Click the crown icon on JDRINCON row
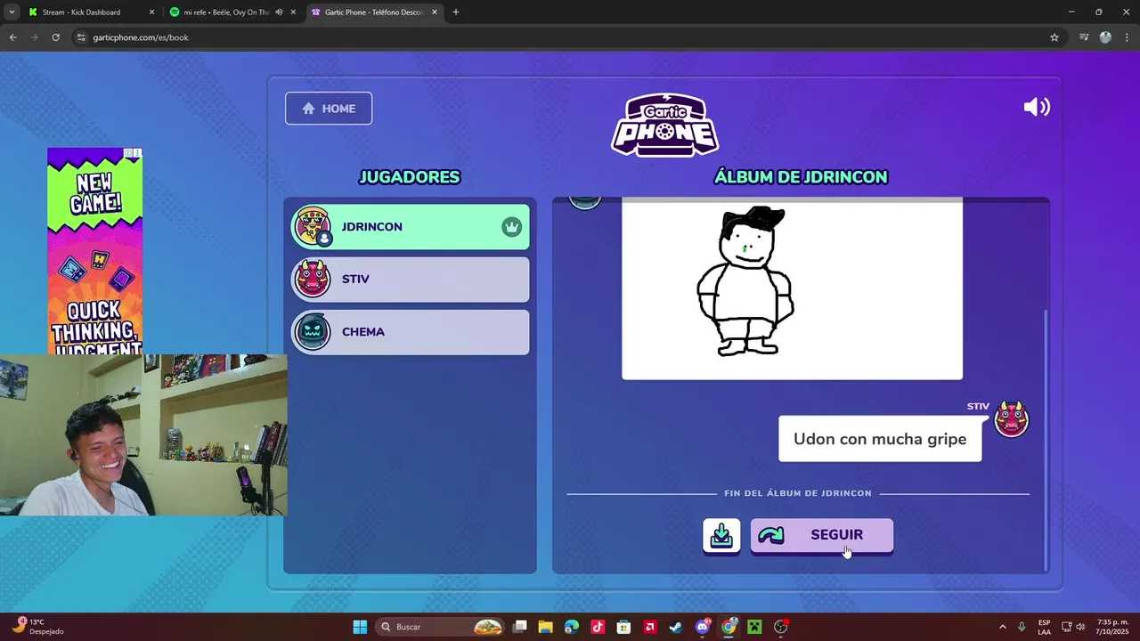This screenshot has height=641, width=1140. (x=511, y=227)
